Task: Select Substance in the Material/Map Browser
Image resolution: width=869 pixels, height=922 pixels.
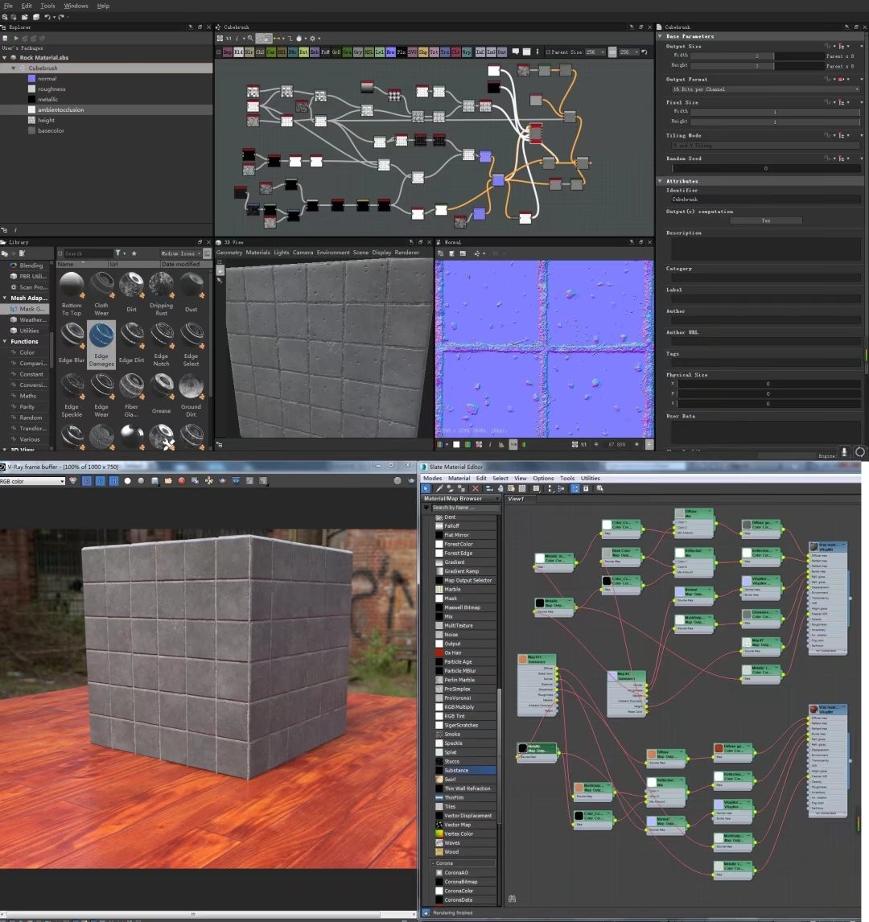Action: click(456, 770)
